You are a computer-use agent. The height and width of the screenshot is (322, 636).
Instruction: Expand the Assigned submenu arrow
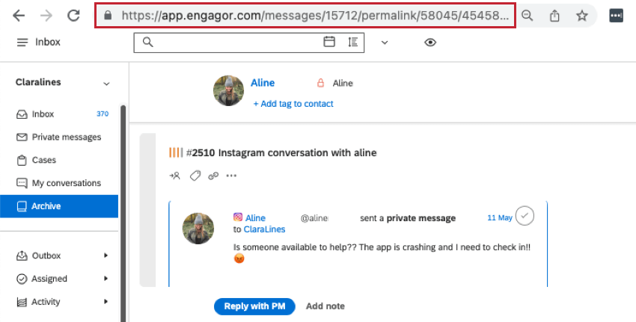tap(106, 279)
